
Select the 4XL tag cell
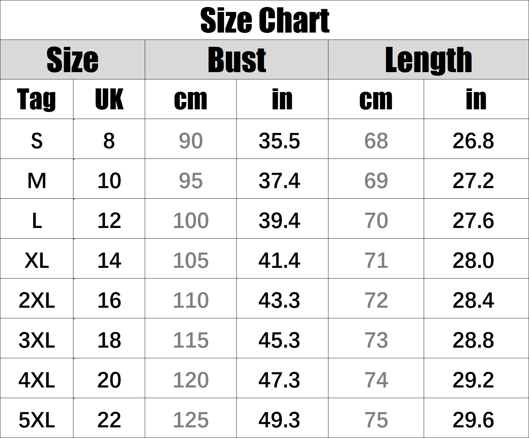[x=37, y=380]
